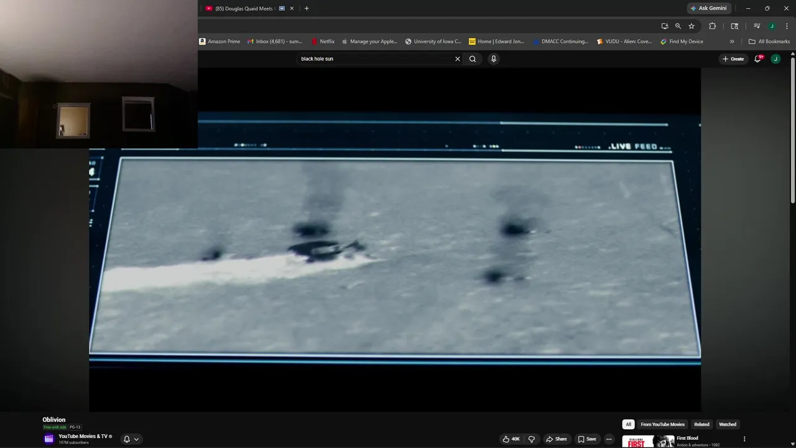Screen dimensions: 796x448
Task: Click the side panel search icon
Action: (x=734, y=26)
